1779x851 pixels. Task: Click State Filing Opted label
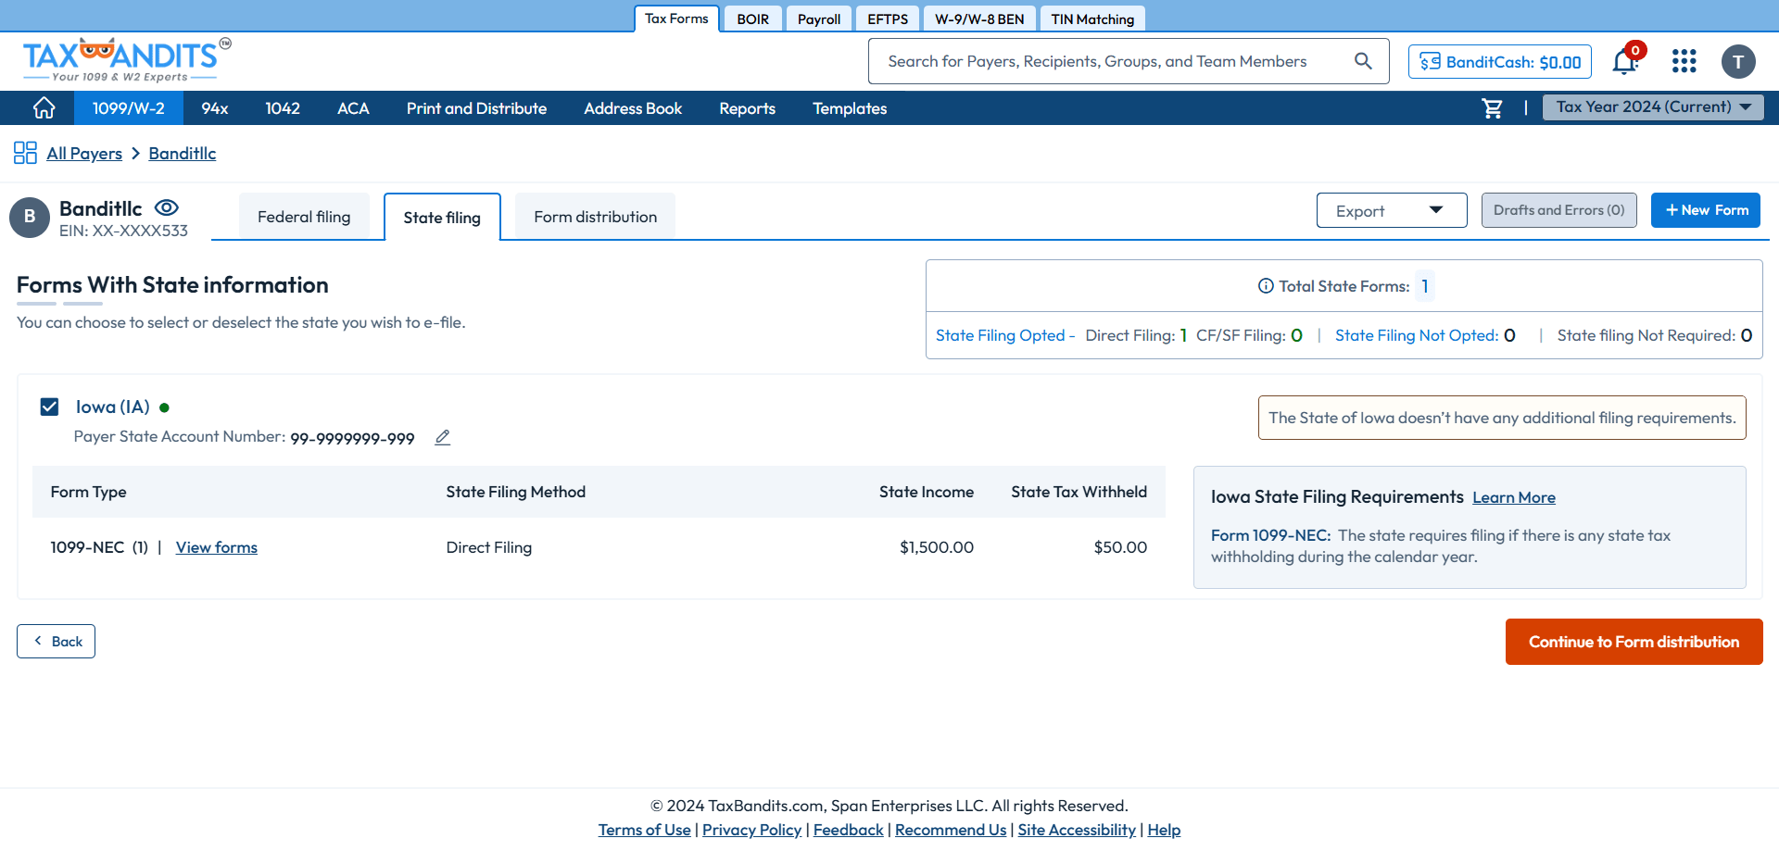pos(1001,335)
